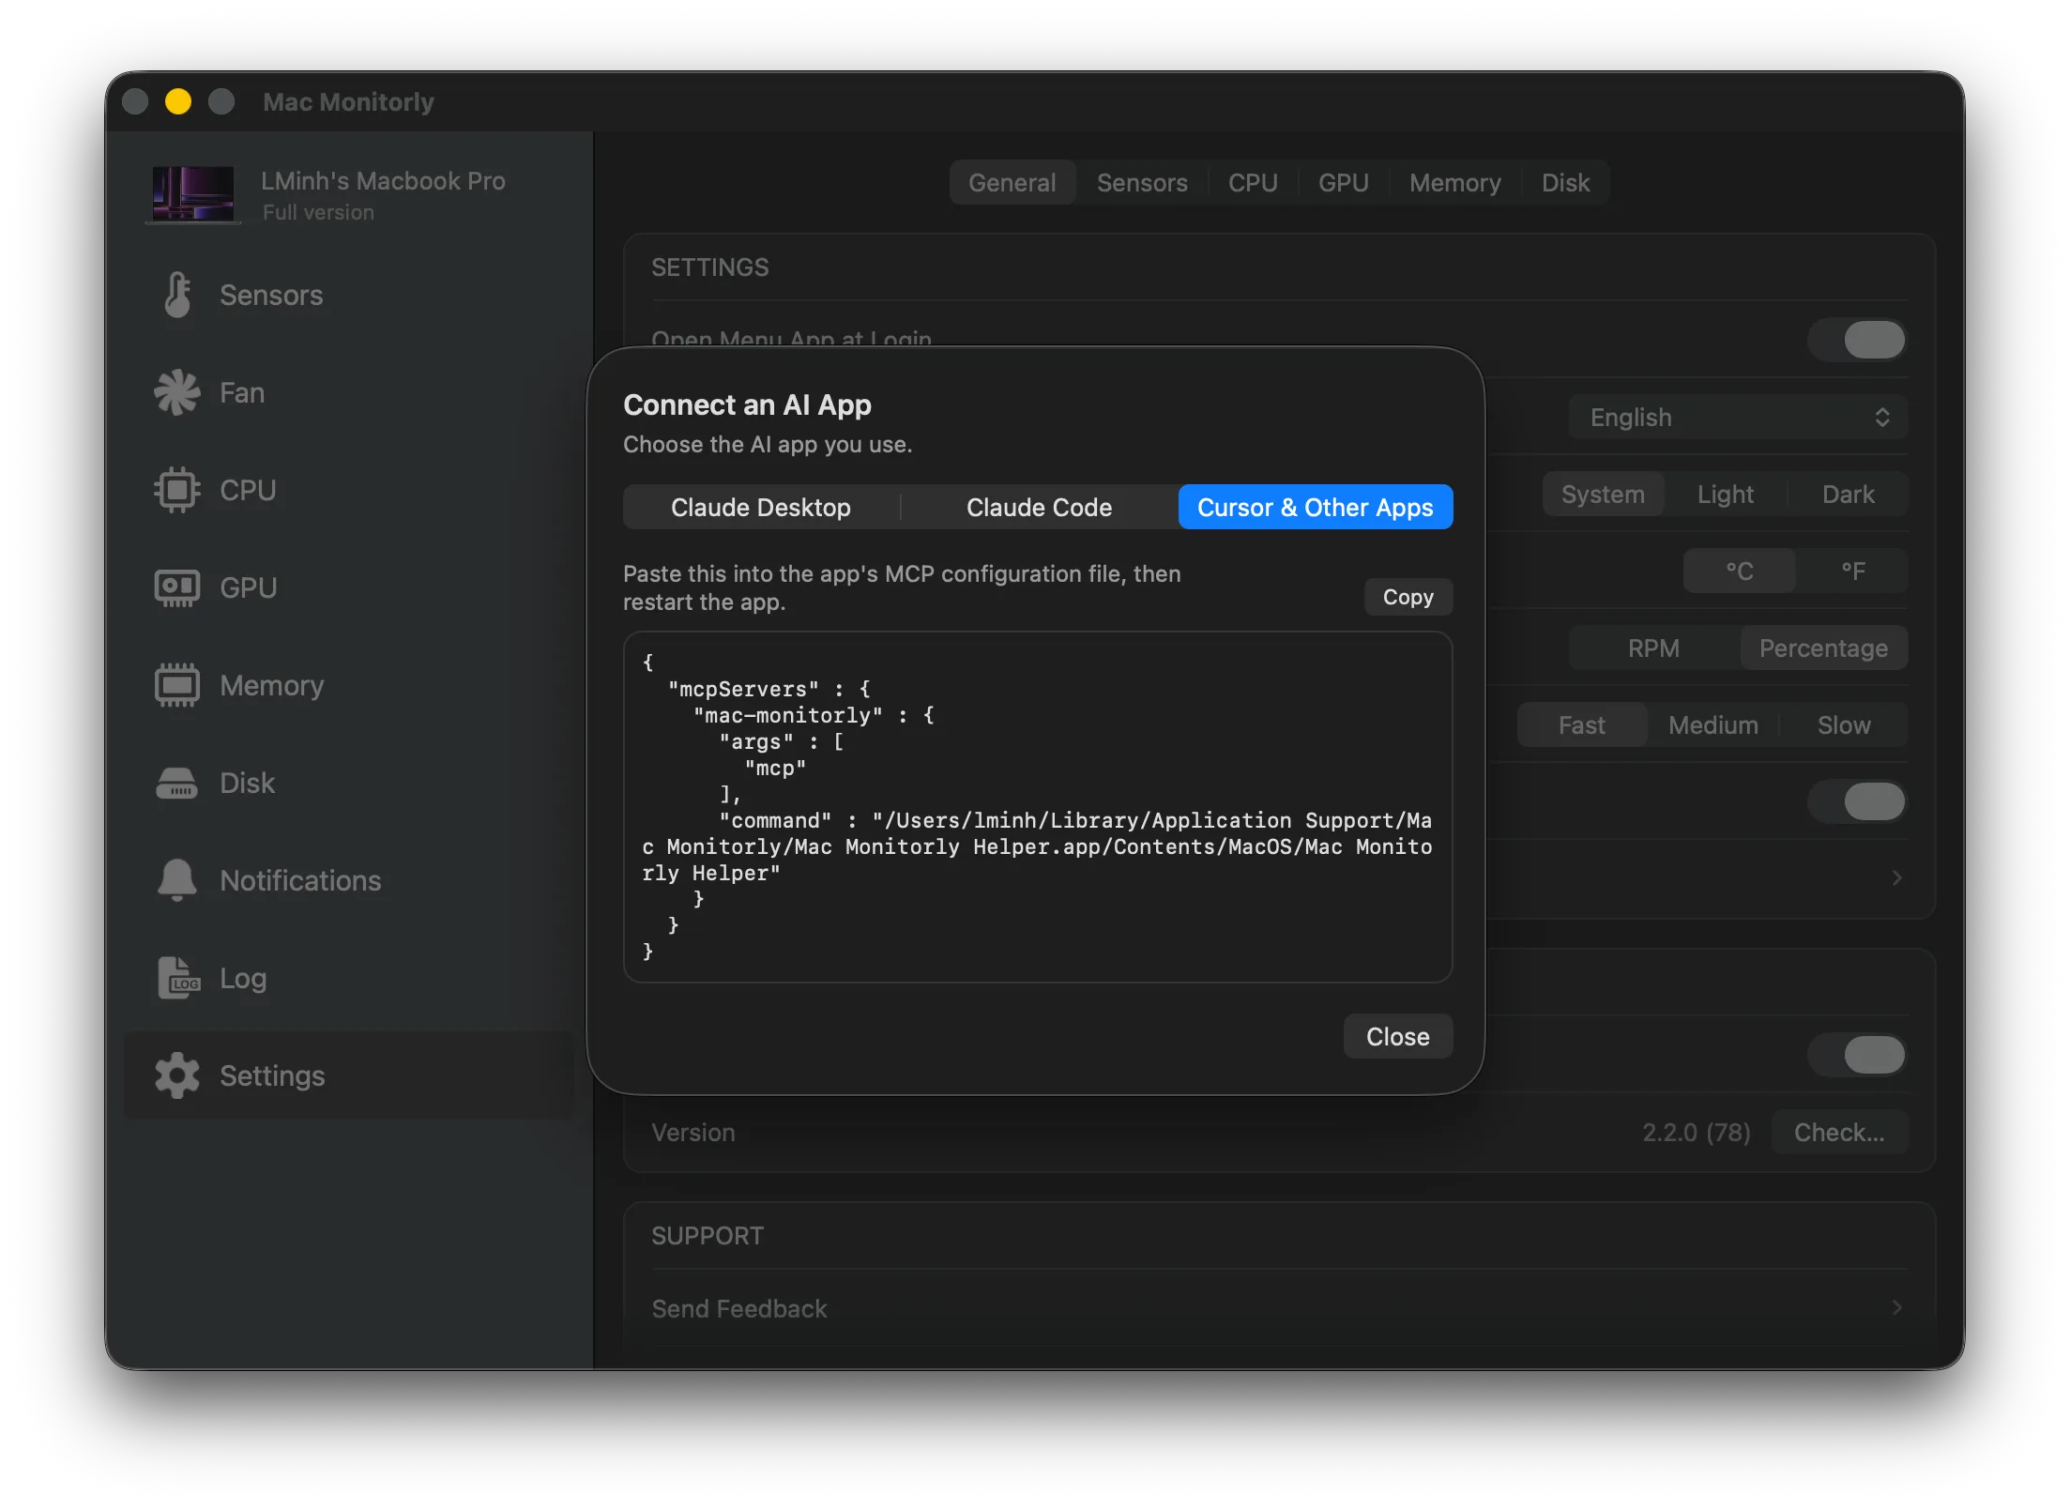Click the CPU chip icon in sidebar
Screen dimensions: 2070x1509
click(177, 490)
